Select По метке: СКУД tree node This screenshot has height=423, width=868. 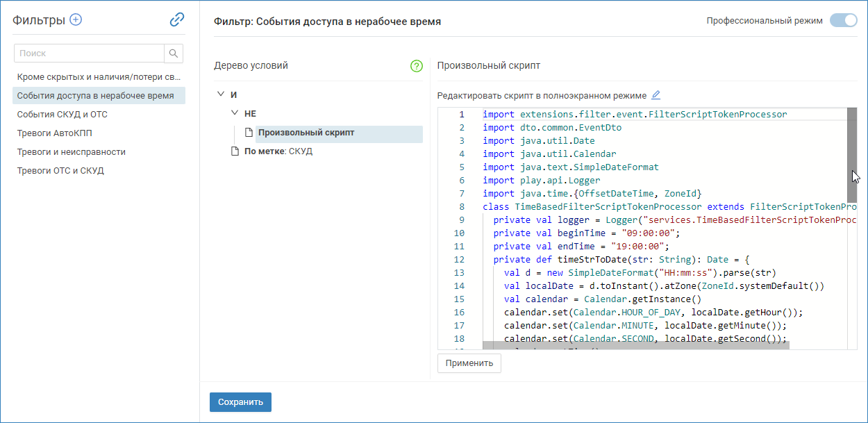pos(278,151)
